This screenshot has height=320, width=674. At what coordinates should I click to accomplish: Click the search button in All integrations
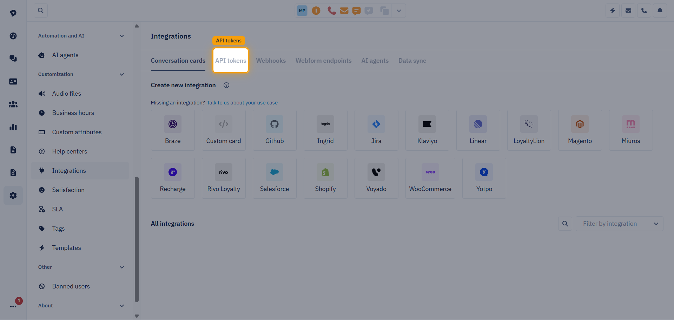565,224
